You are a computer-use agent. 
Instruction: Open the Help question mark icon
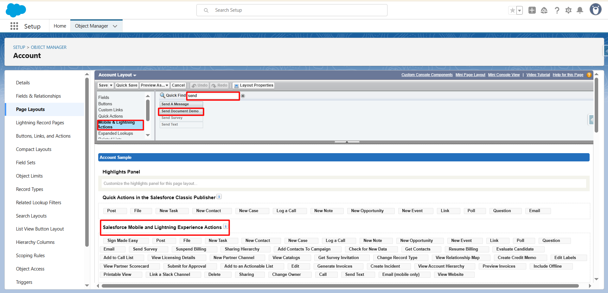(x=557, y=10)
